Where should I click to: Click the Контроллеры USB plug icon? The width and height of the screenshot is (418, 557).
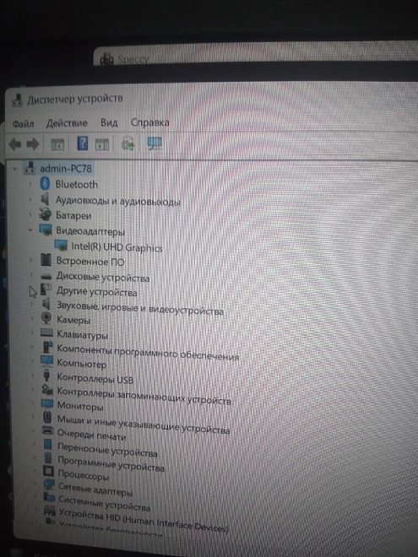[x=46, y=375]
